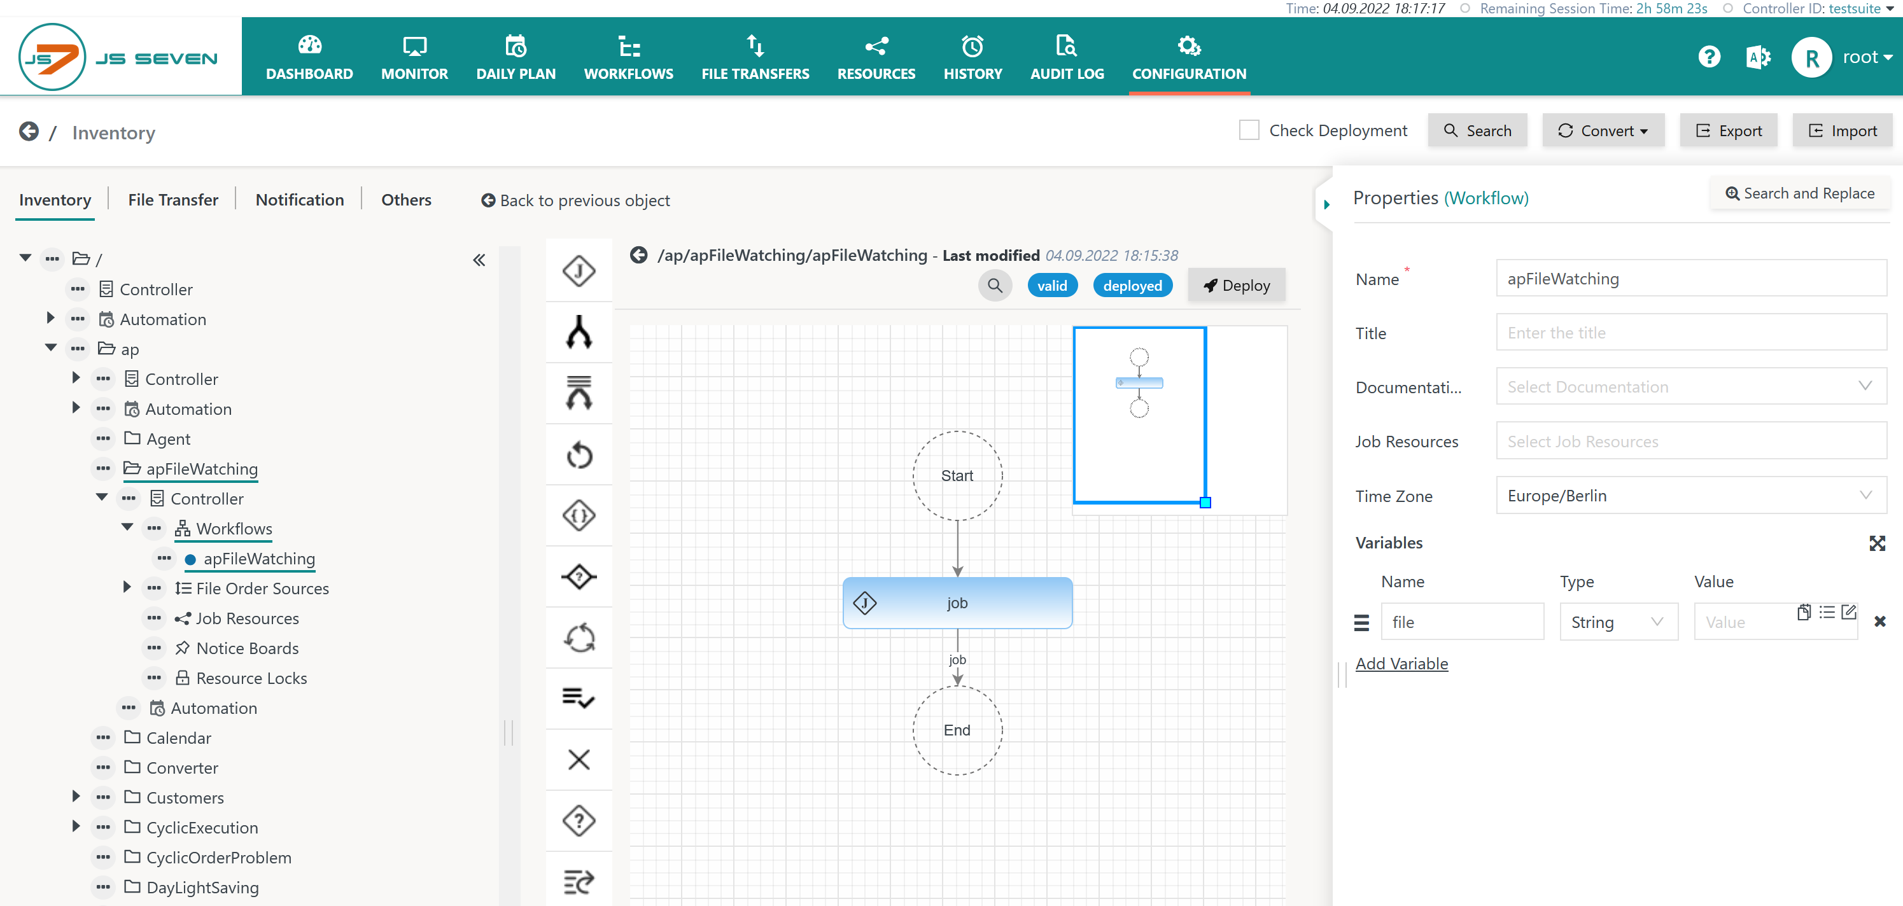1903x906 pixels.
Task: Switch to the Others tab
Action: [x=405, y=200]
